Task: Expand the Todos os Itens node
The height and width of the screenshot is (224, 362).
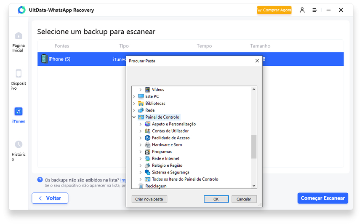Action: click(x=140, y=179)
